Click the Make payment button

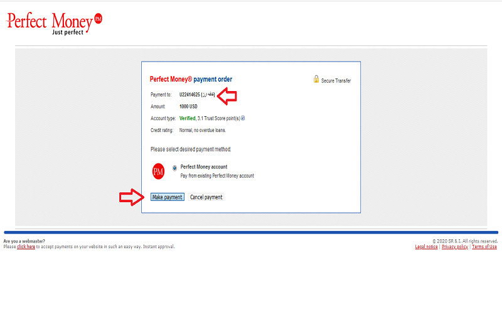coord(167,197)
